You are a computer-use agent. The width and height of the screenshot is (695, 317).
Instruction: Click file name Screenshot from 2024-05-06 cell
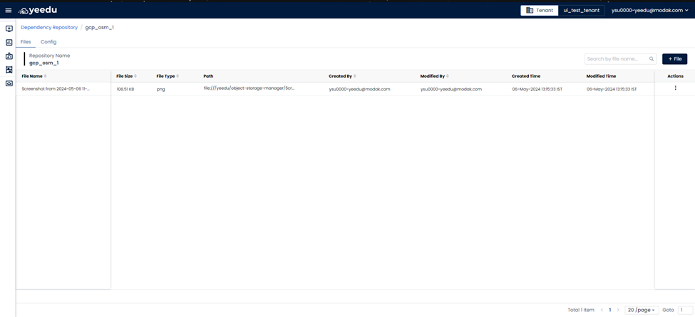coord(56,89)
